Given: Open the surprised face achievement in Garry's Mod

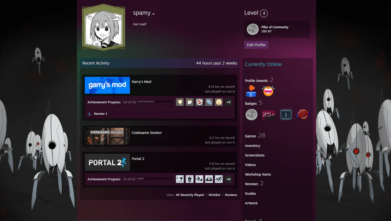Looking at the screenshot, I should 219,102.
